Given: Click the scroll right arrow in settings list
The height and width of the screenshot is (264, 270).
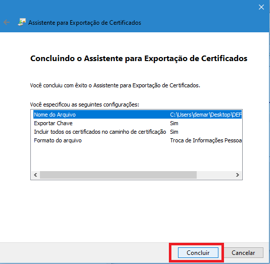Looking at the screenshot, I should tap(238, 175).
